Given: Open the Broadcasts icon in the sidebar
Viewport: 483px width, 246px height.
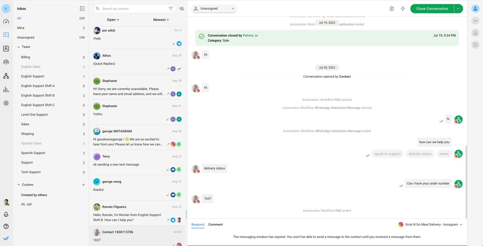Looking at the screenshot, I should (x=6, y=62).
